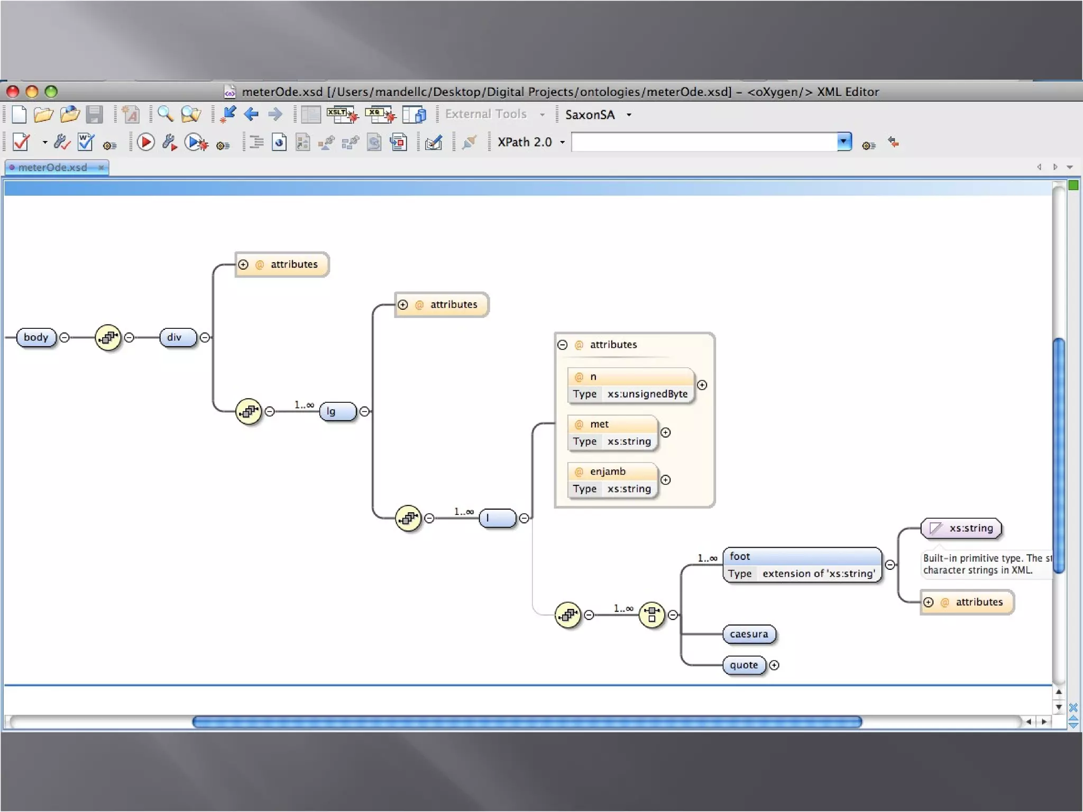Click the Check well-formedness icon
1083x812 pixels.
[85, 142]
